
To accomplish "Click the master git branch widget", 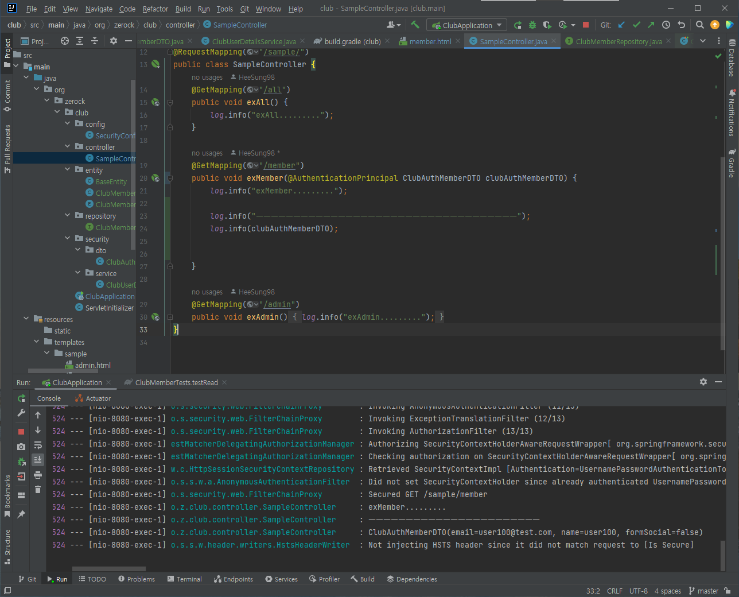I will coord(703,591).
